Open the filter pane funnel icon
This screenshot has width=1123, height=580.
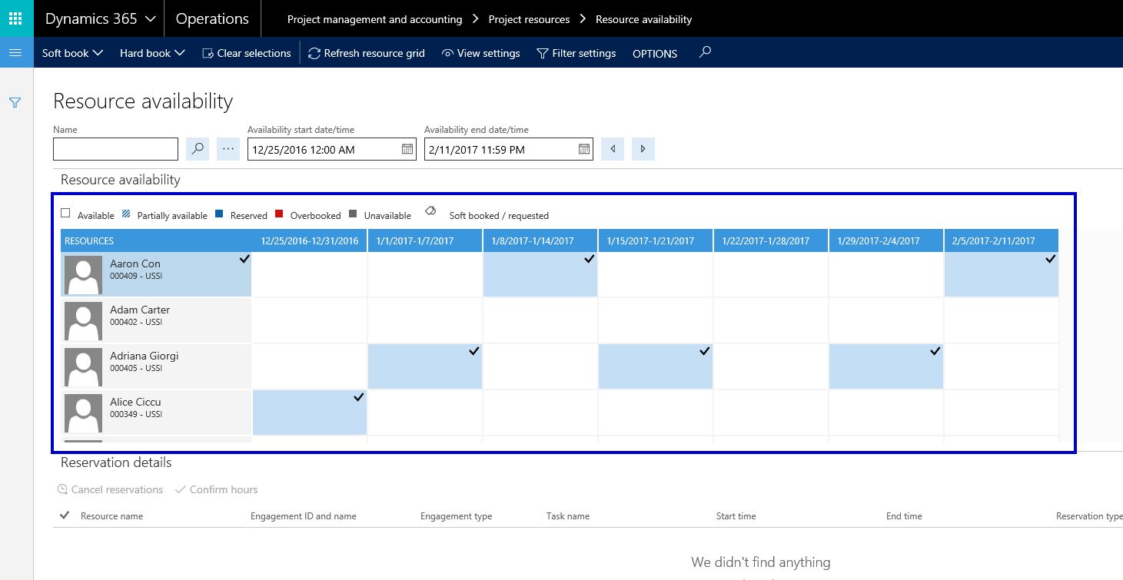[15, 102]
